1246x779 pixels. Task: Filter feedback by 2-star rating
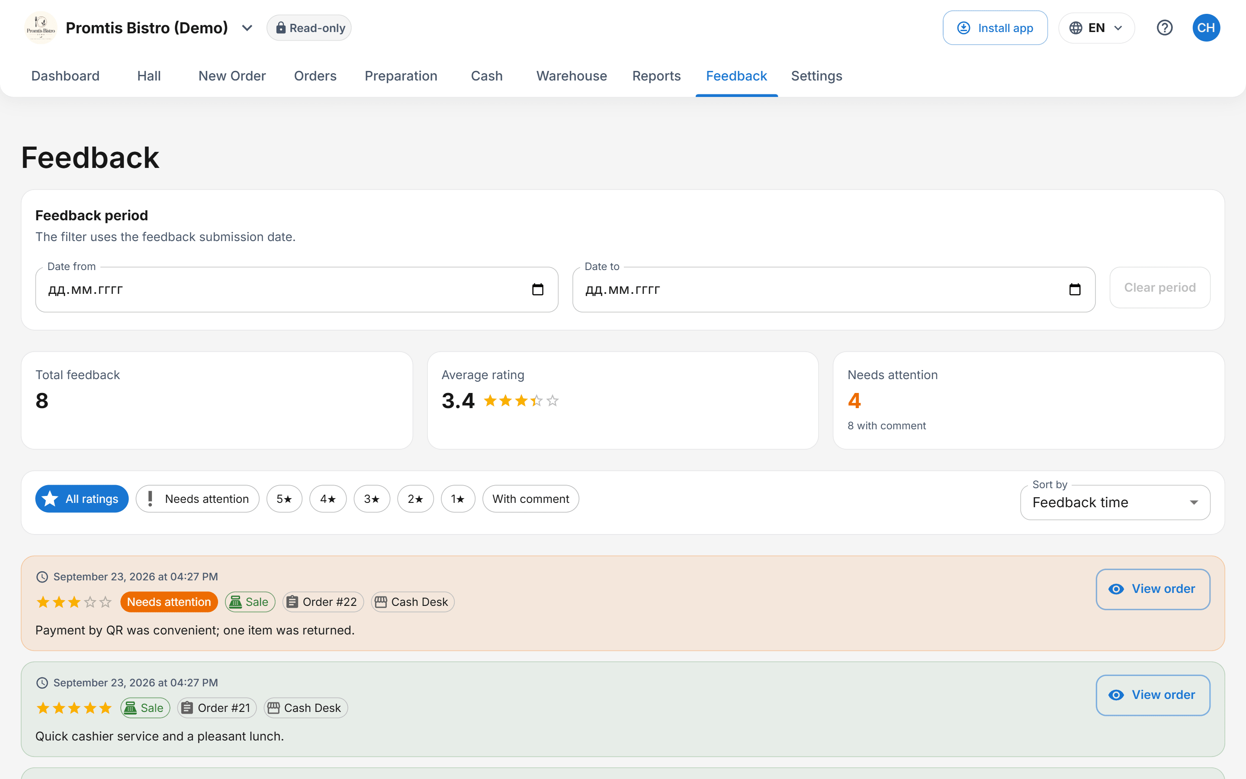coord(415,499)
